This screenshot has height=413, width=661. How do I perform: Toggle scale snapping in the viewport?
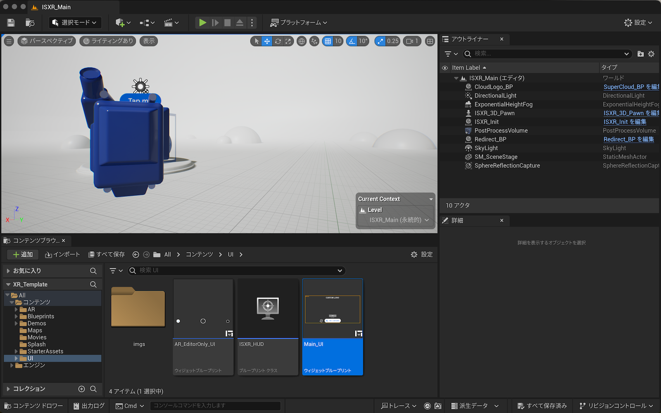380,41
